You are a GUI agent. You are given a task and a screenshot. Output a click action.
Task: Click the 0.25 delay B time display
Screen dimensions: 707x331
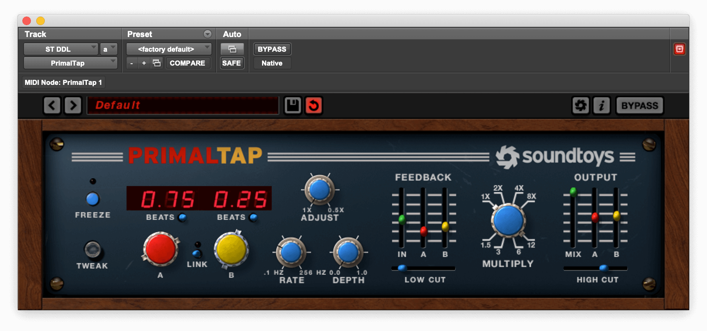coord(240,199)
